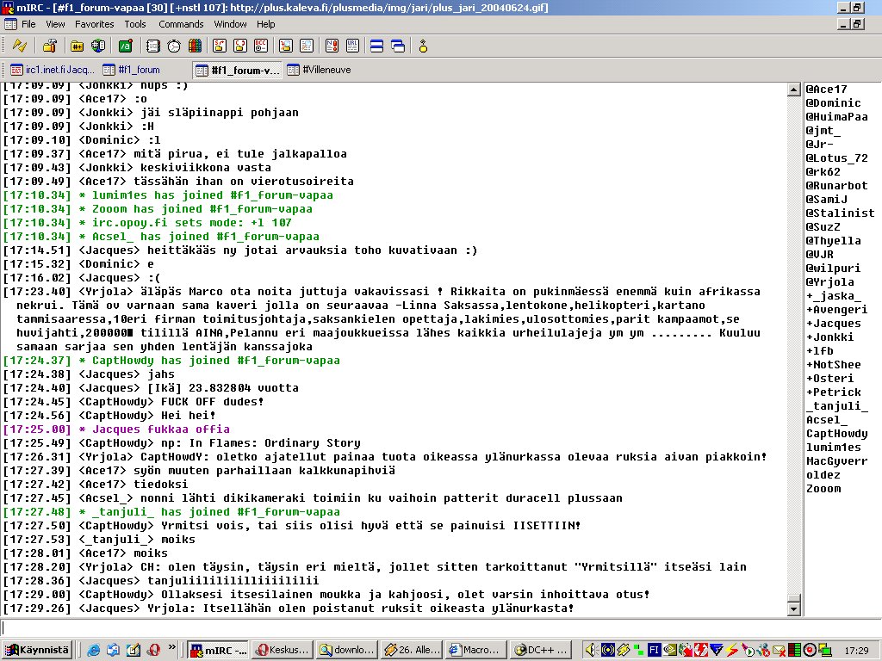Viewport: 882px width, 661px height.
Task: Open the Favorites menu
Action: (94, 24)
